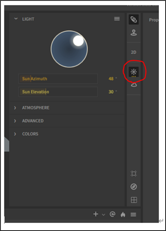The width and height of the screenshot is (166, 231).
Task: Open the dropdown arrow beside plus
Action: pos(104,215)
